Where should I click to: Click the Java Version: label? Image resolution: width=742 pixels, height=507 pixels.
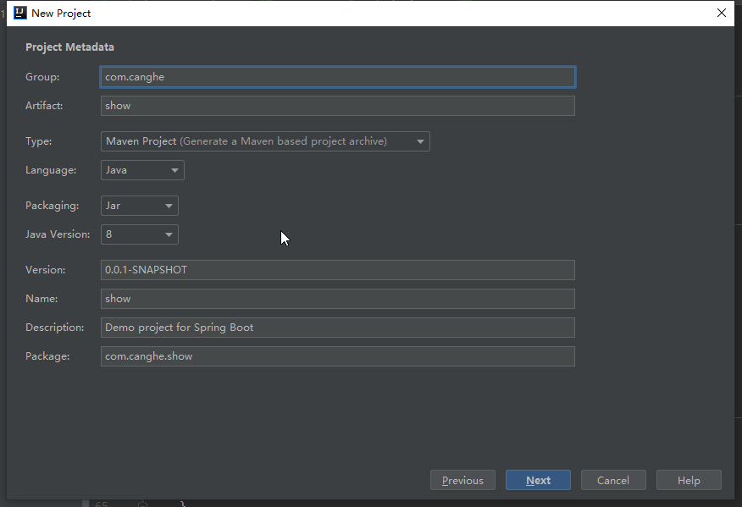(x=58, y=234)
